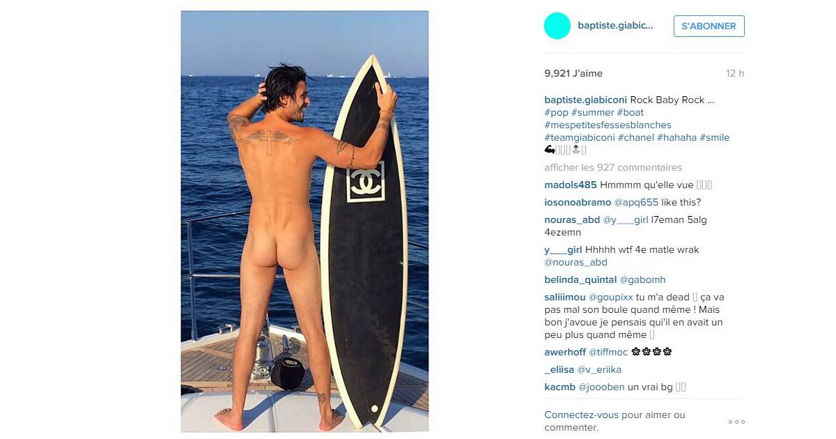This screenshot has width=836, height=439.
Task: Click the cyan profile avatar circle
Action: [557, 26]
